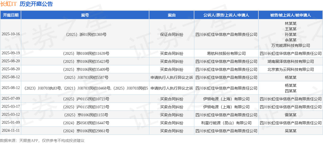The width and height of the screenshot is (323, 143).
Task: Select the 公诉人/原告/上诉人/申请人 column header
Action: click(226, 15)
